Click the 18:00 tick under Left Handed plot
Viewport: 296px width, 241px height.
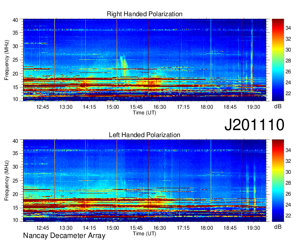coord(207,228)
